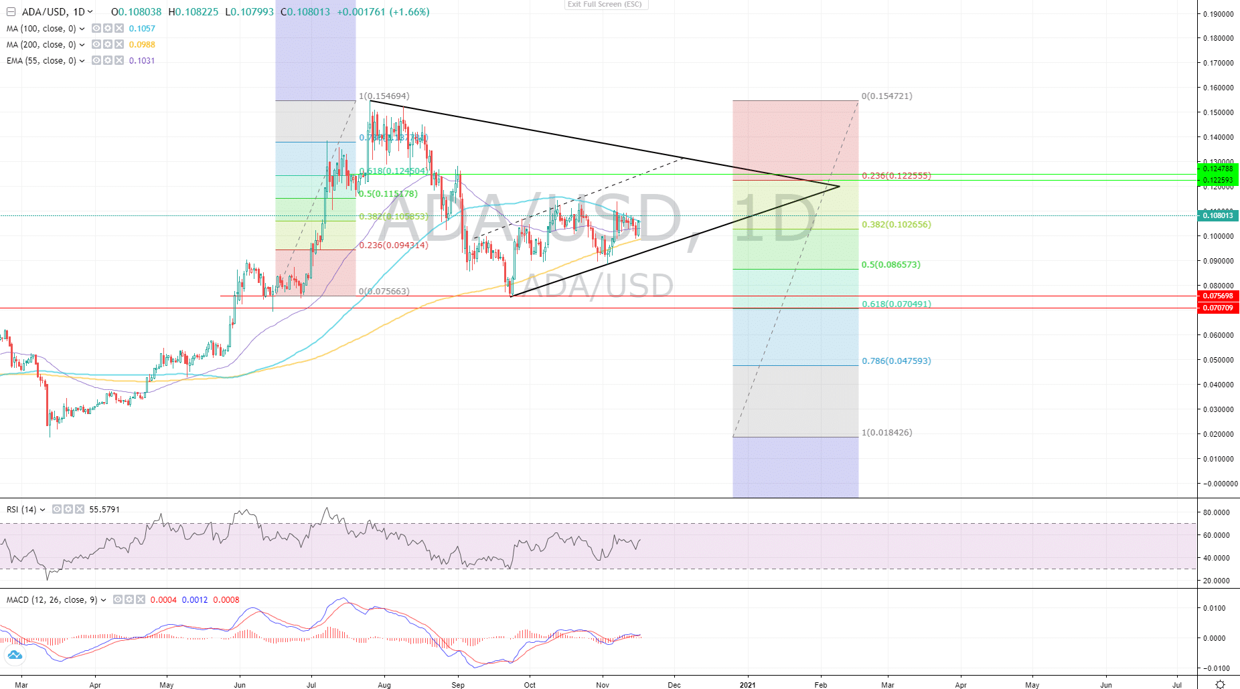
Task: Remove the RSI indicator with its X icon
Action: click(80, 509)
